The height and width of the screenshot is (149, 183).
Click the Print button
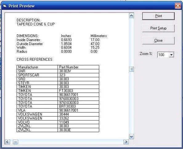[x=158, y=16]
